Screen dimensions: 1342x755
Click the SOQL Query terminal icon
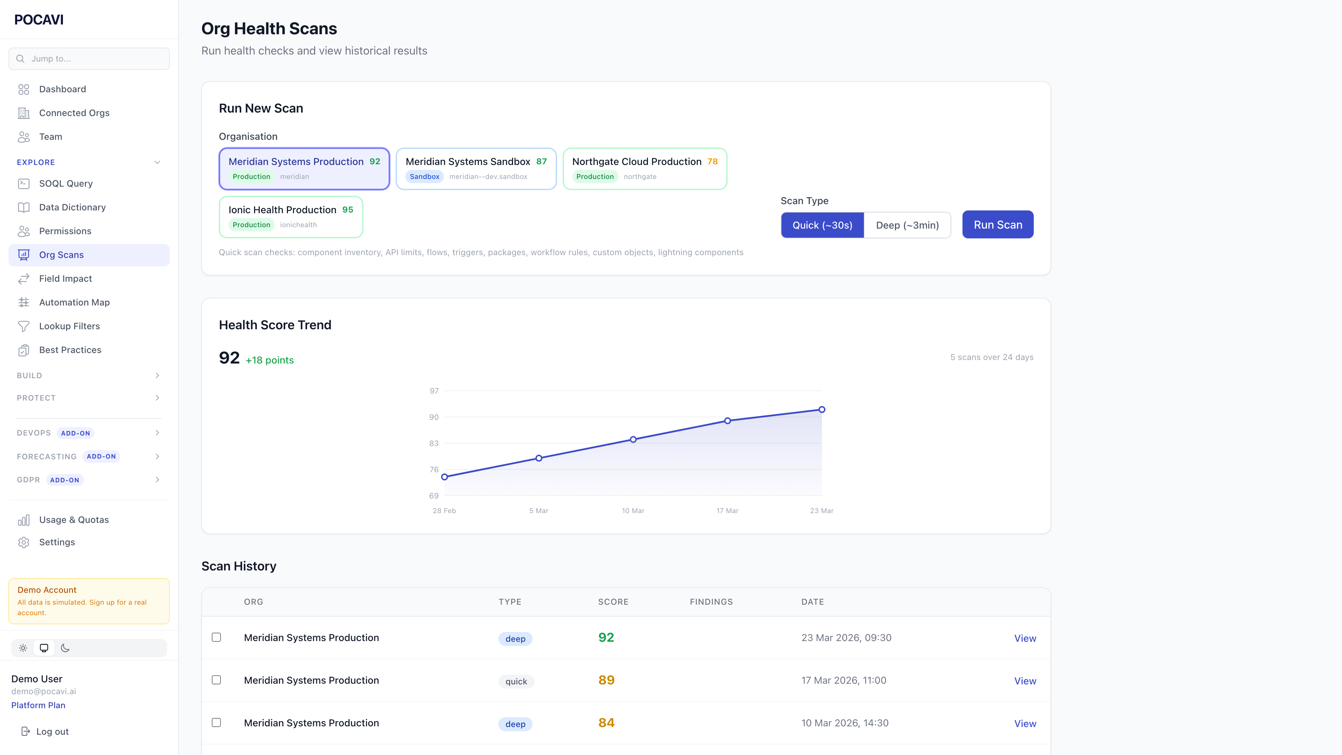(x=23, y=184)
